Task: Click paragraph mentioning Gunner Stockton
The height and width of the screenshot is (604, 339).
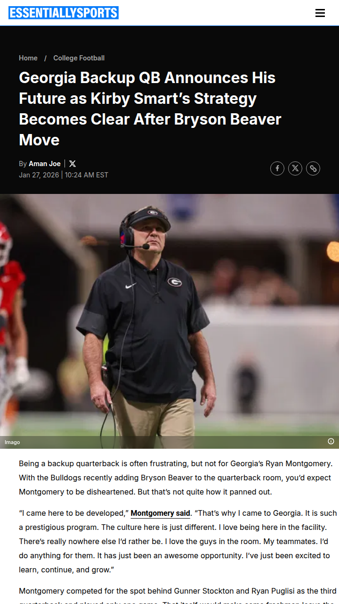Action: 178,595
